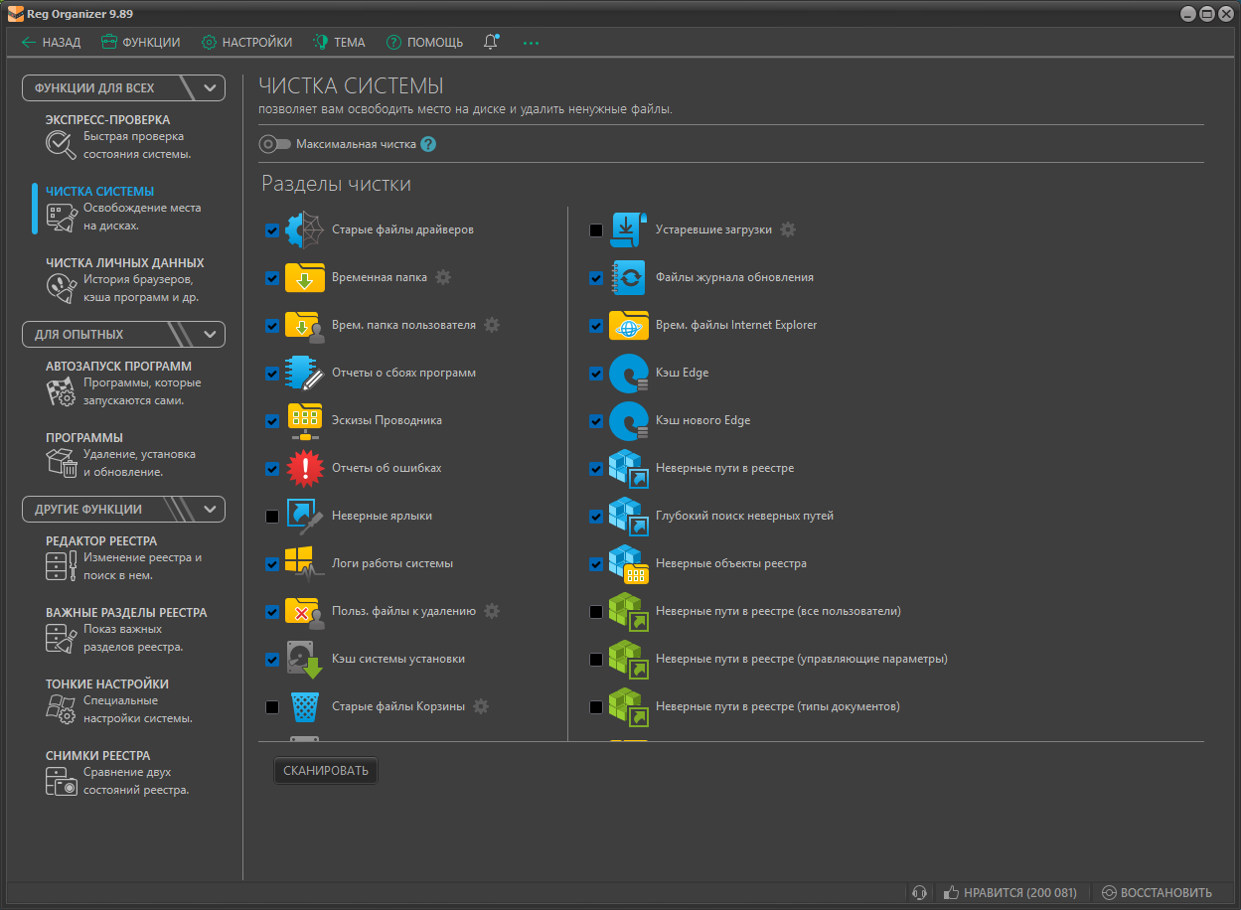Click the notification bell icon
This screenshot has width=1241, height=910.
[x=490, y=42]
